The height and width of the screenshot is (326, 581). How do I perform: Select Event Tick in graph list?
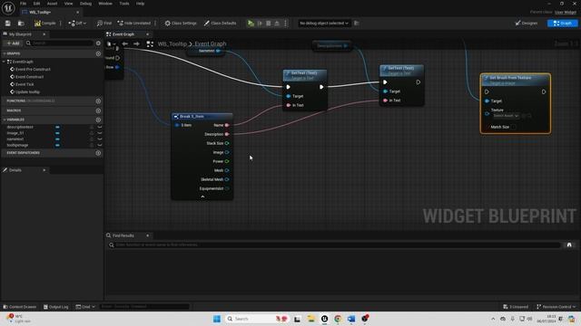pos(25,84)
